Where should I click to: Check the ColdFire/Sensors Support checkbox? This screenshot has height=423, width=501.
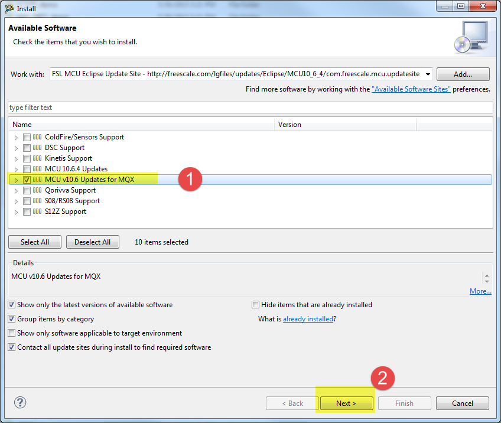tap(27, 138)
